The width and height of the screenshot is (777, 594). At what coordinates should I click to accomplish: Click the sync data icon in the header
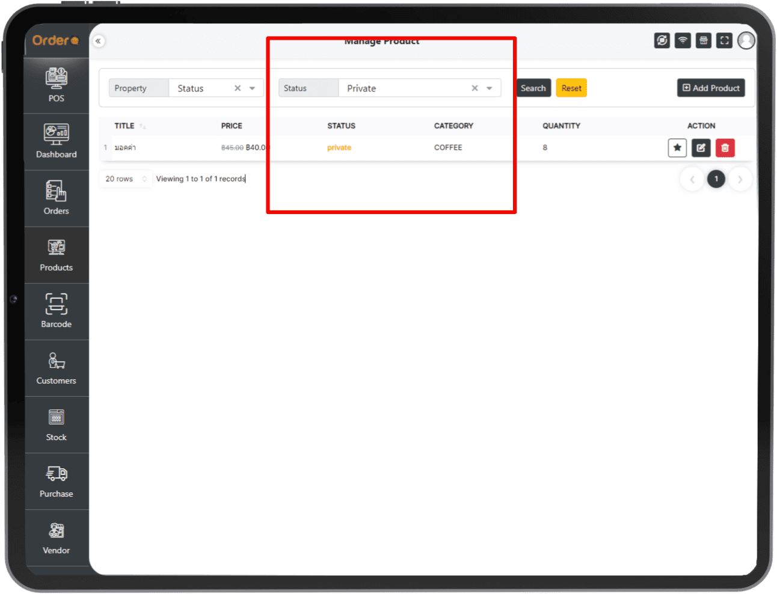pos(662,40)
